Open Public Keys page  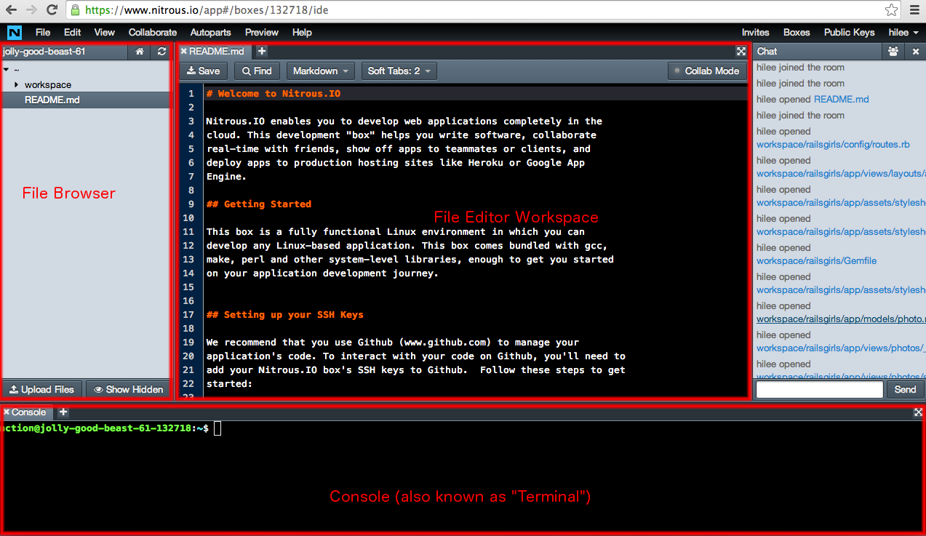click(x=849, y=32)
